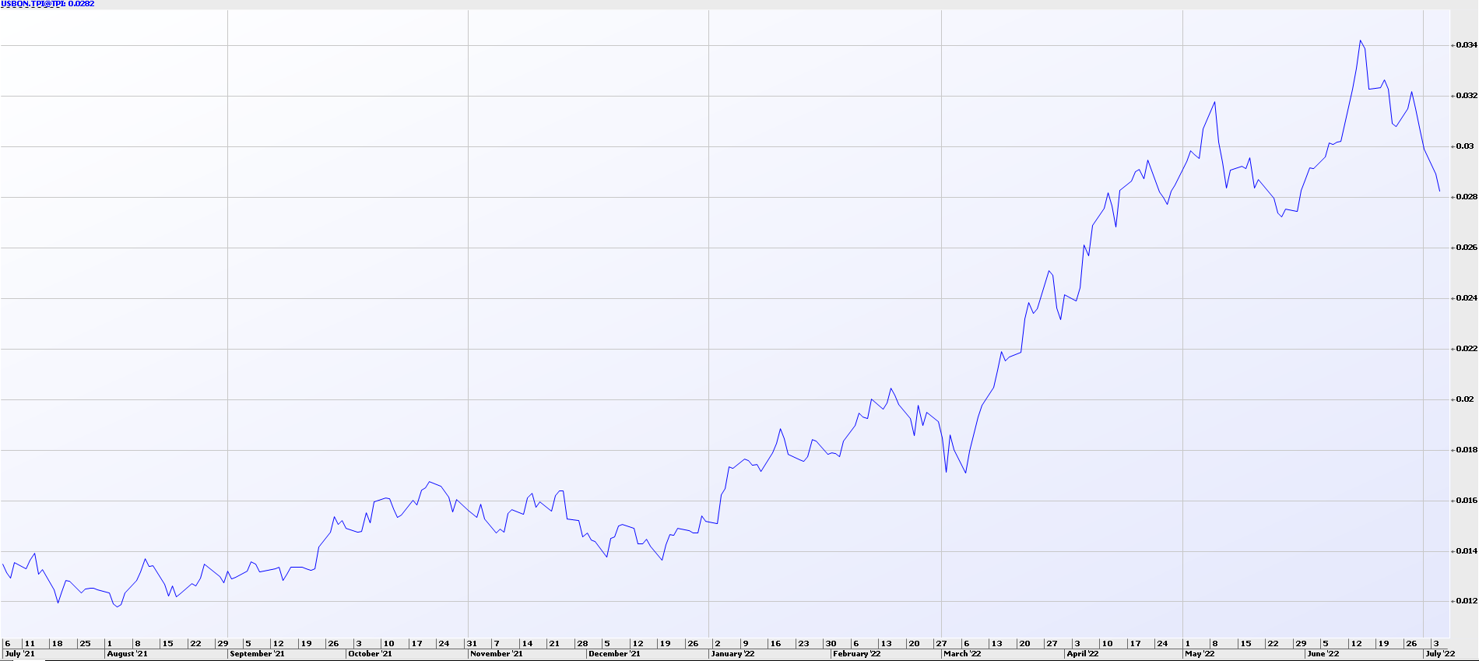Select the July '21 month label
Image resolution: width=1479 pixels, height=661 pixels.
click(19, 654)
